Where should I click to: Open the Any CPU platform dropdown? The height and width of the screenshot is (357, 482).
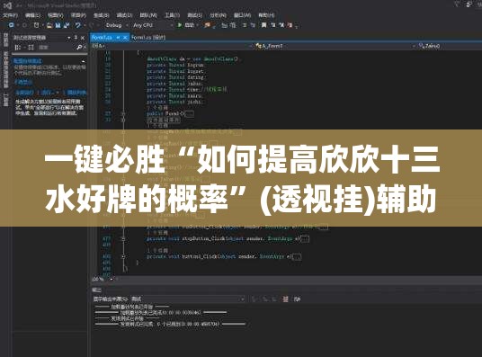tap(153, 25)
